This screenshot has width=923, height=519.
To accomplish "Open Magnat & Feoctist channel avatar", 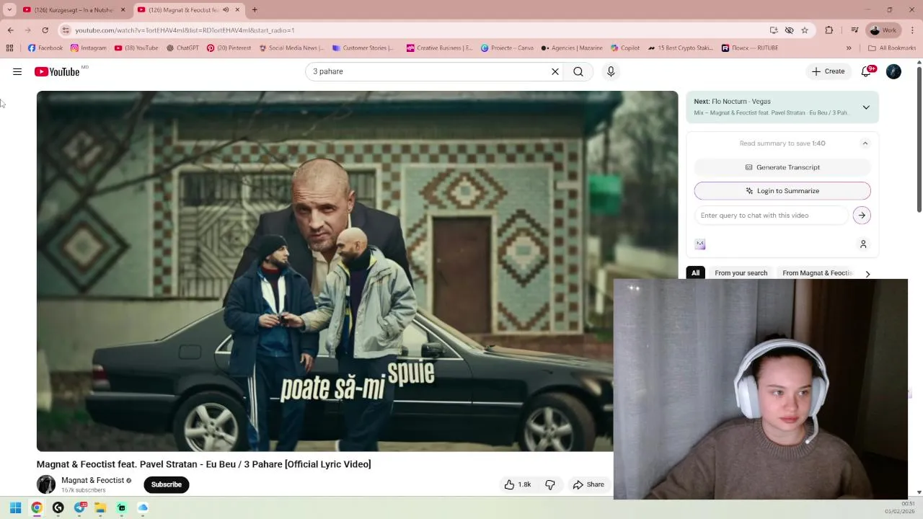I will pyautogui.click(x=46, y=484).
